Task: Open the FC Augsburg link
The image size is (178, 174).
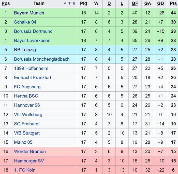Action: (x=27, y=87)
